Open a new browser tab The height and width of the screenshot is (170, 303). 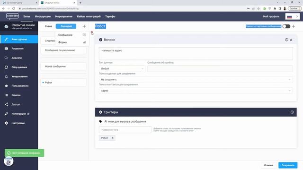pyautogui.click(x=80, y=3)
